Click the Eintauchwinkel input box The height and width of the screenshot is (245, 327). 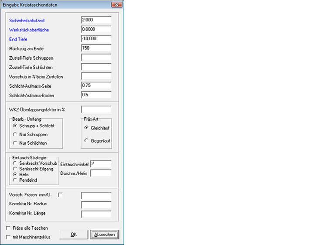click(x=101, y=163)
